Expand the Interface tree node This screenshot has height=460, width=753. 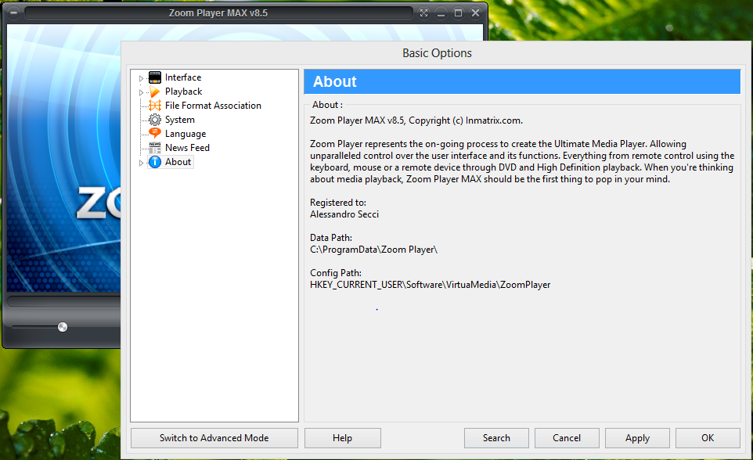pyautogui.click(x=141, y=78)
